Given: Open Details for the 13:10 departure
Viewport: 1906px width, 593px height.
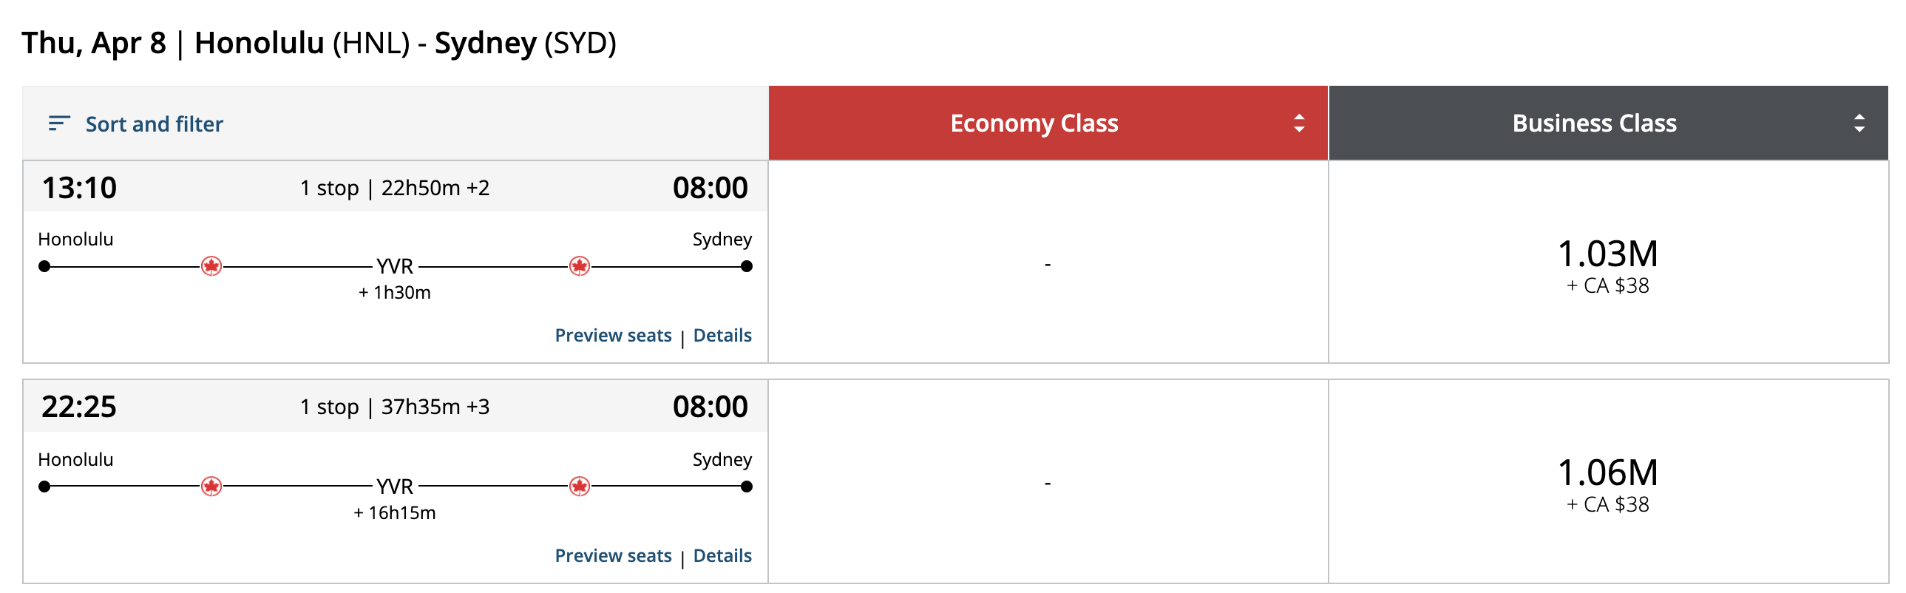Looking at the screenshot, I should (x=722, y=336).
